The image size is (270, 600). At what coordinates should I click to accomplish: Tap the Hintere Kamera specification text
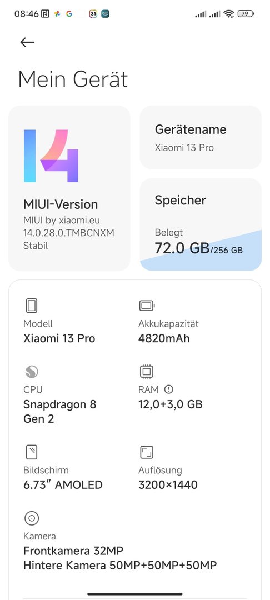pyautogui.click(x=120, y=565)
